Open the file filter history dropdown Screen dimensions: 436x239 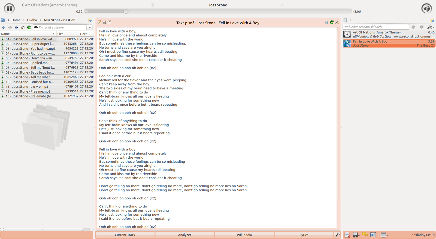point(90,27)
